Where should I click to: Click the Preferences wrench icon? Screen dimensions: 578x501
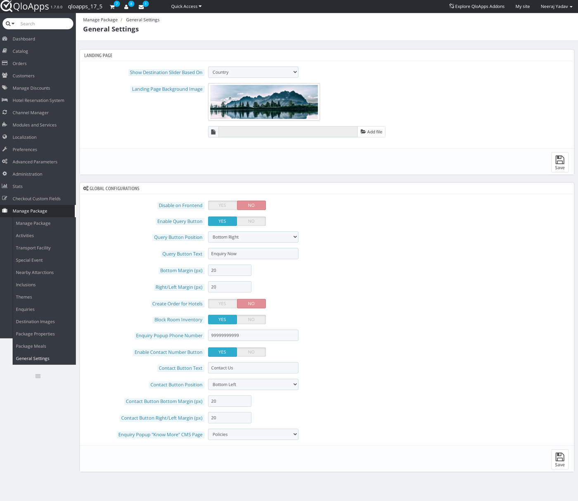click(5, 149)
